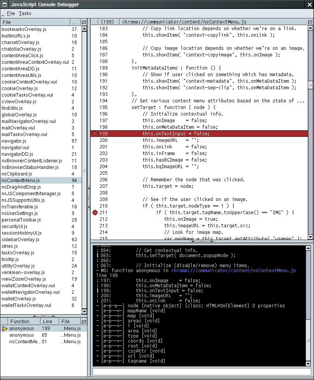314x380 pixels.
Task: Select chatzillaOverlay.js in file list
Action: [x=41, y=49]
